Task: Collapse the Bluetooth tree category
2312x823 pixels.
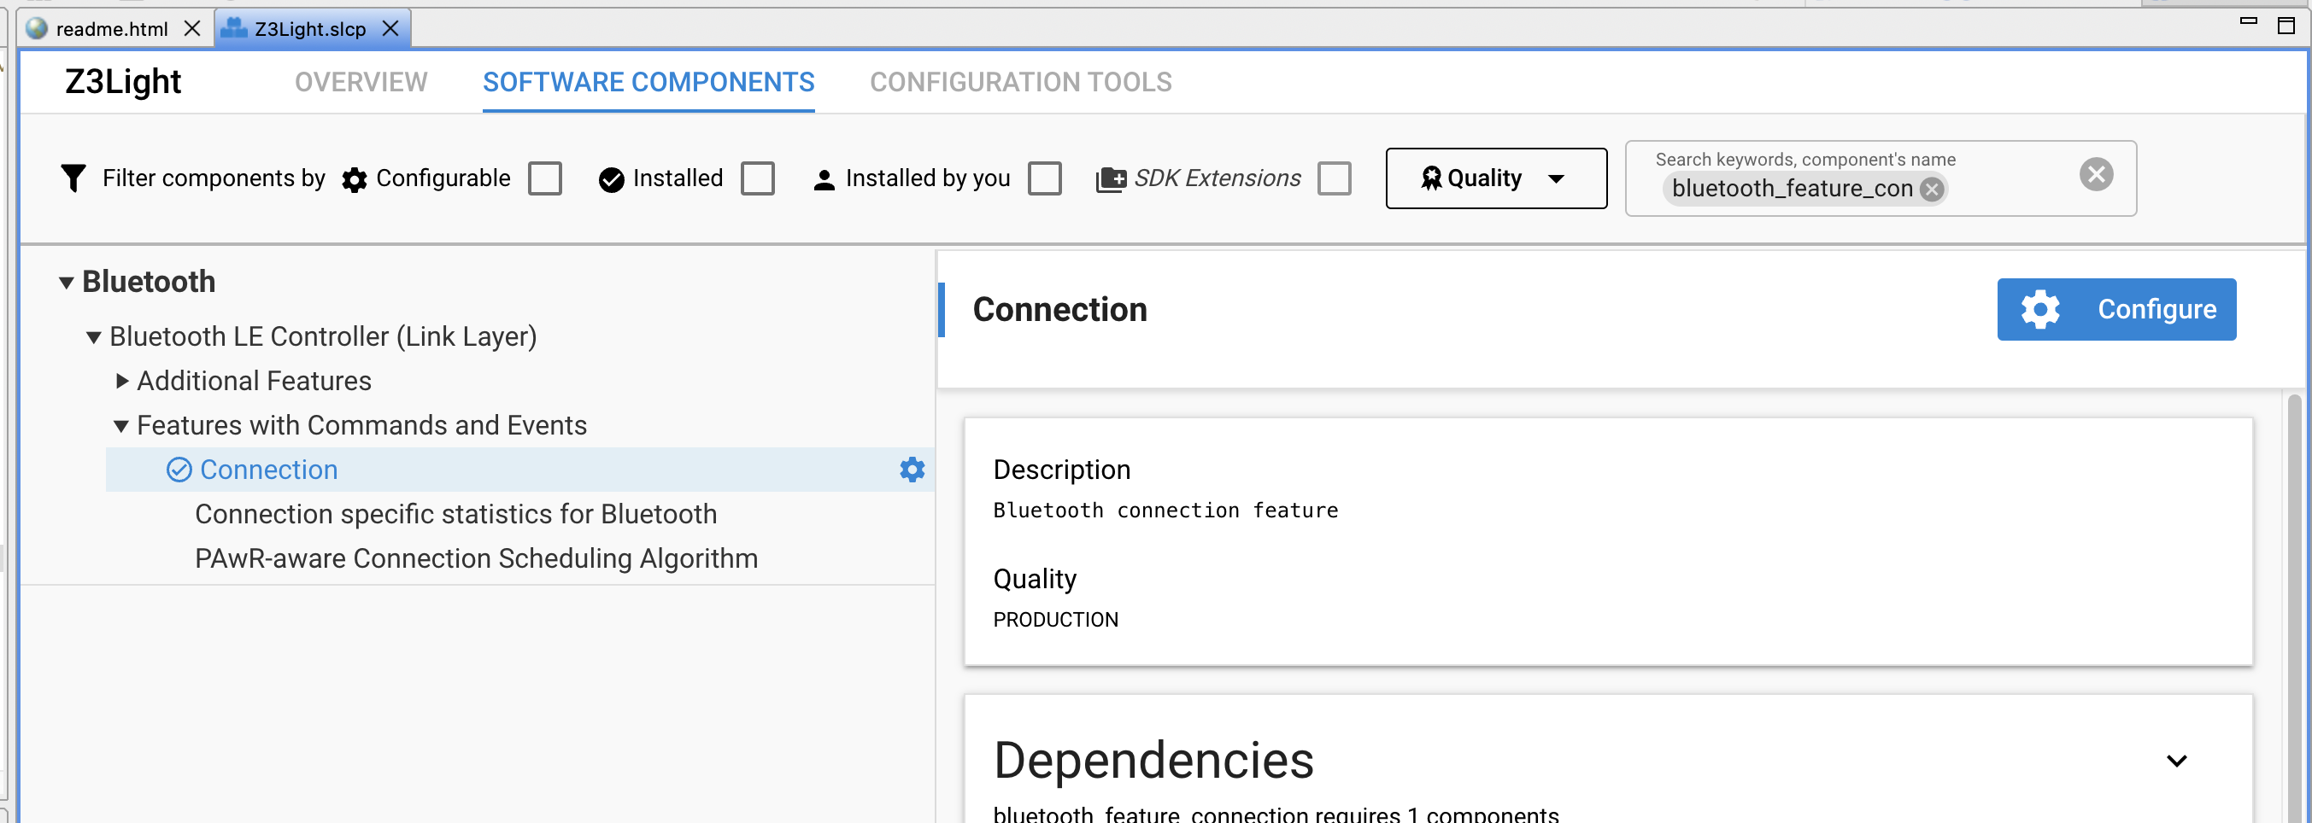Action: coord(67,283)
